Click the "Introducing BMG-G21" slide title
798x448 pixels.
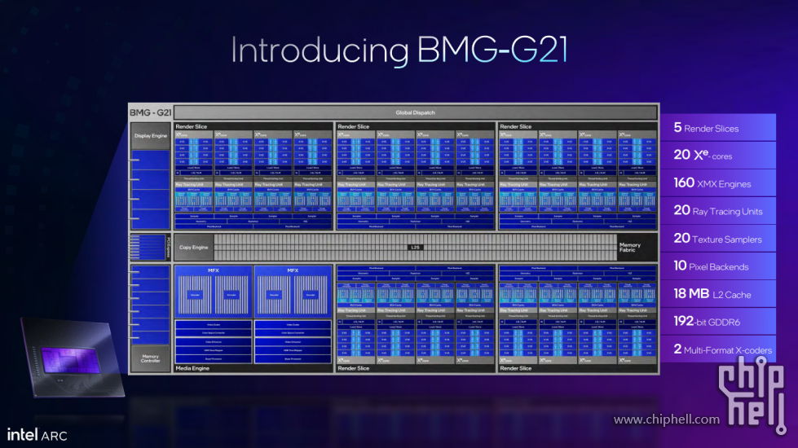click(399, 50)
